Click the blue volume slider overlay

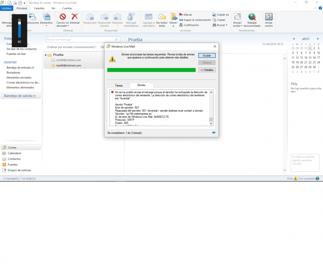pyautogui.click(x=19, y=28)
